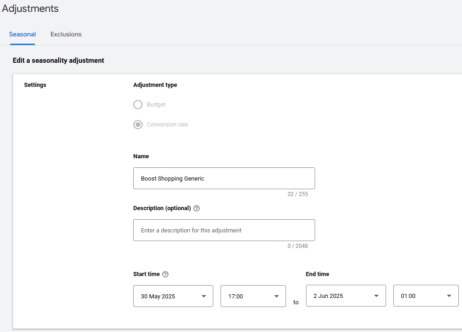Open the 30 May 2025 start date dropdown
462x332 pixels.
[173, 296]
